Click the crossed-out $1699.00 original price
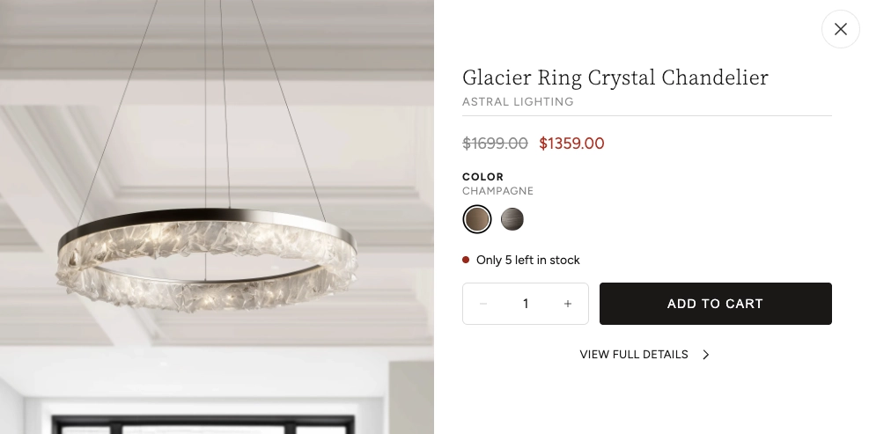The height and width of the screenshot is (434, 869). 495,143
